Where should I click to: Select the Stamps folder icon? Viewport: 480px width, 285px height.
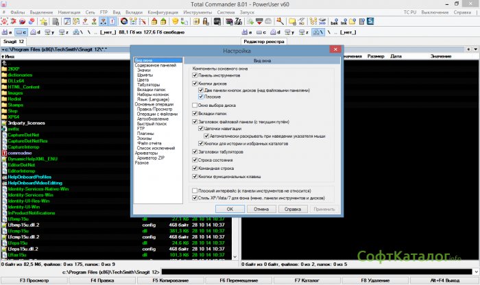[4, 104]
